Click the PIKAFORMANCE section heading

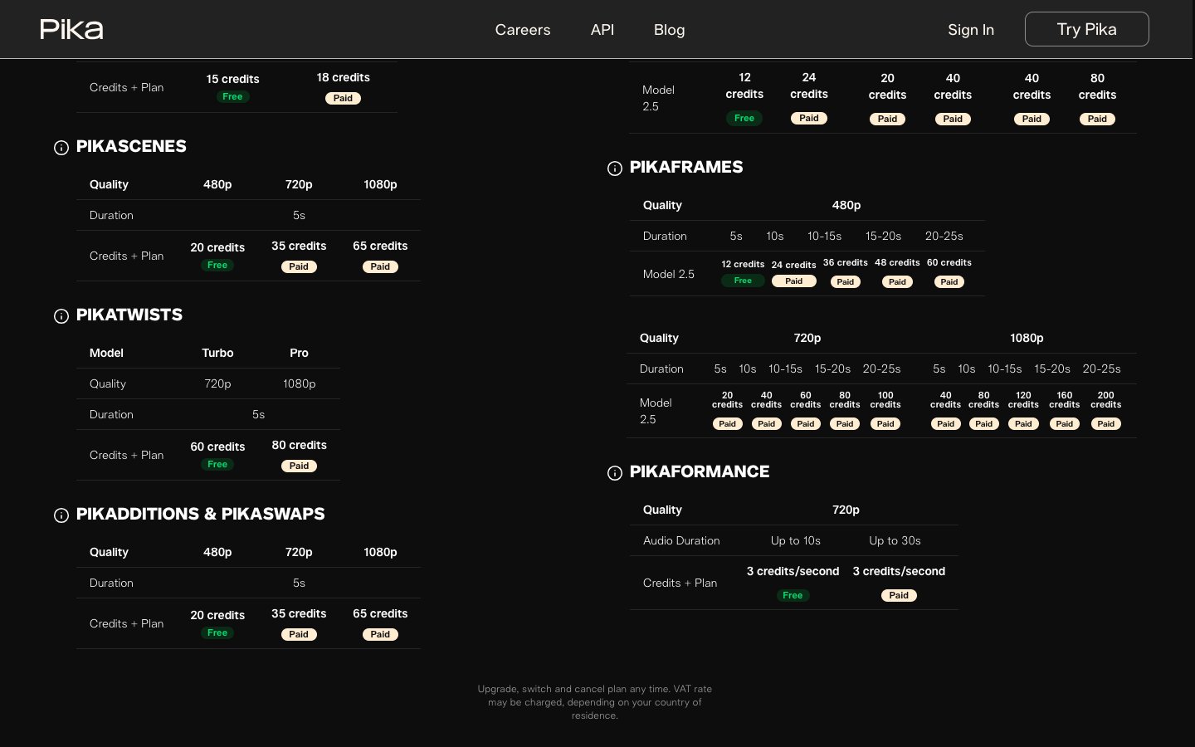[699, 471]
